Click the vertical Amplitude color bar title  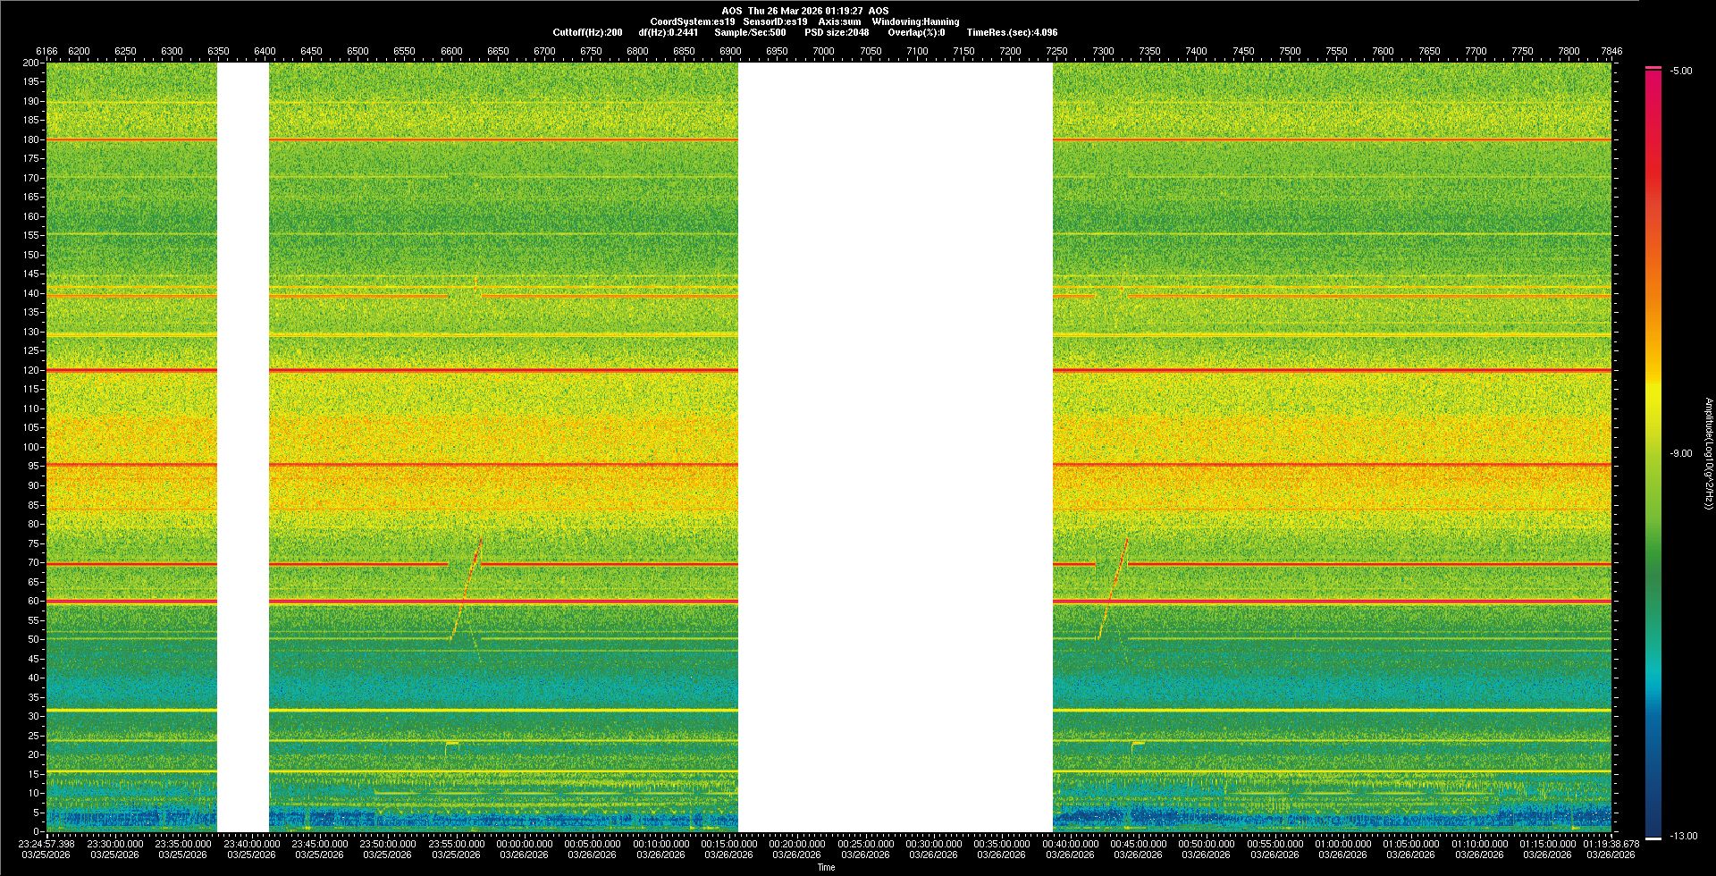1708,453
